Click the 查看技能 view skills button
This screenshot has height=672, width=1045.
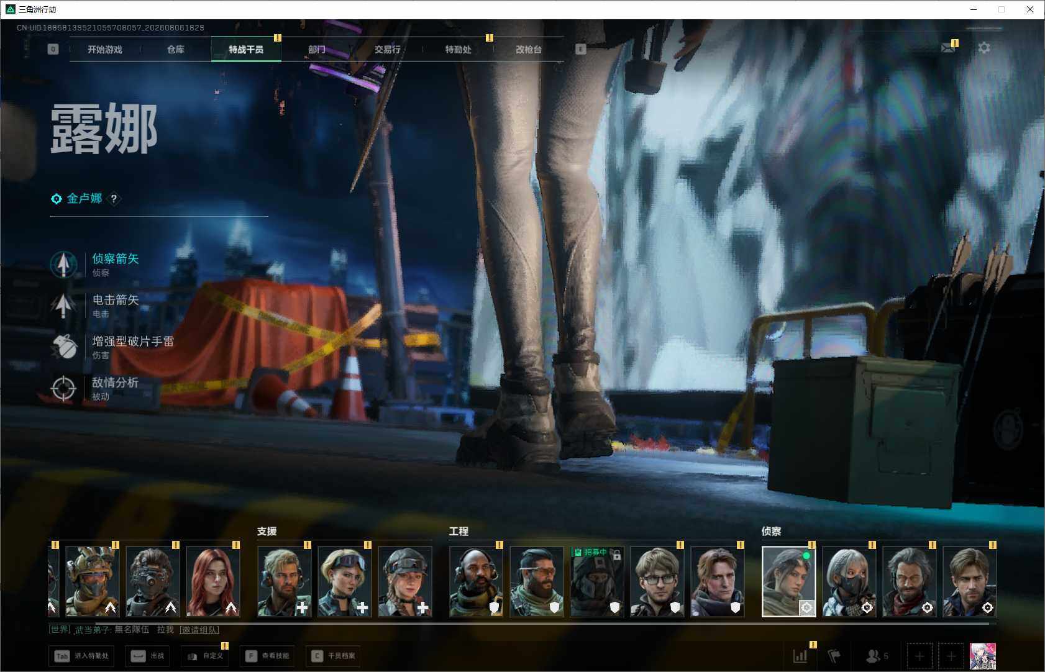pyautogui.click(x=268, y=656)
